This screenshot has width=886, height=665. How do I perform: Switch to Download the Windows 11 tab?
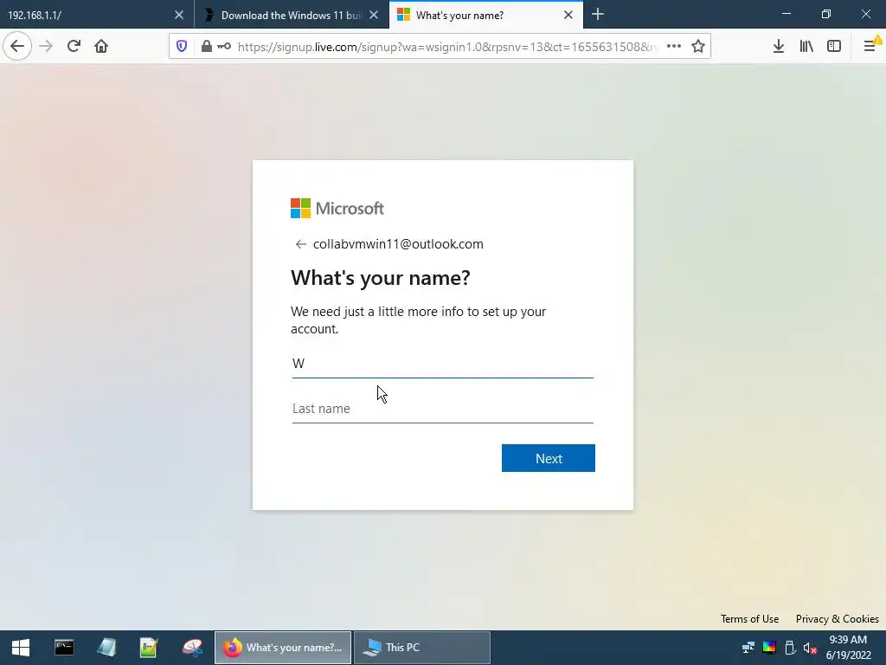292,16
